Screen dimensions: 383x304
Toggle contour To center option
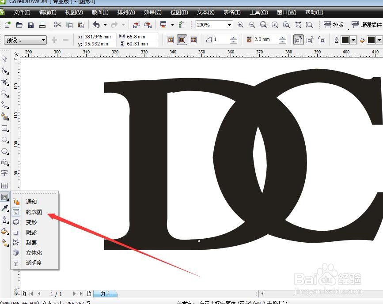pyautogui.click(x=170, y=40)
